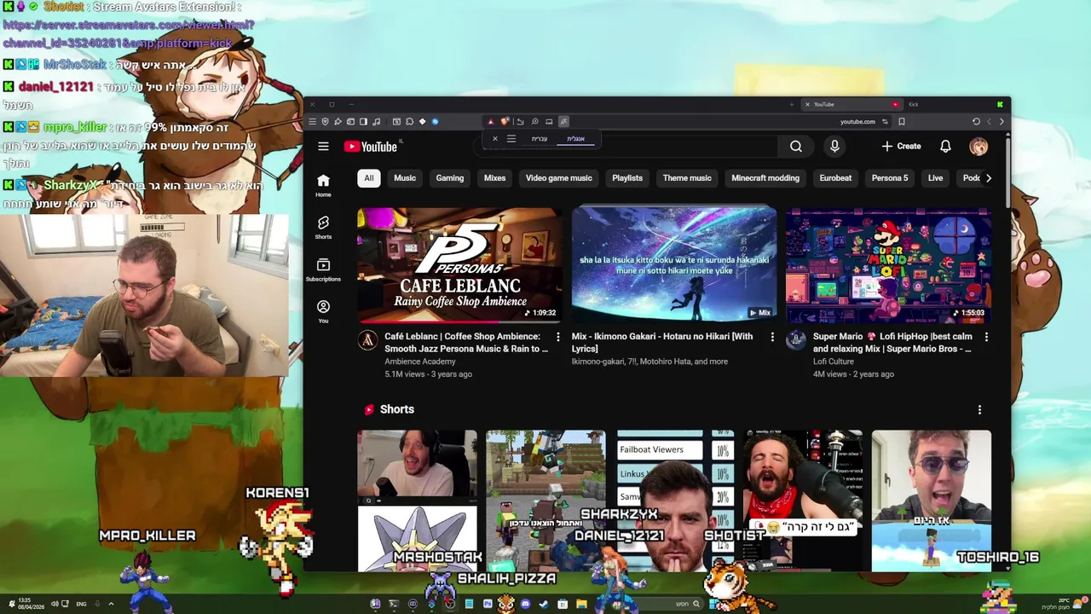1091x614 pixels.
Task: Go to Home in YouTube sidebar
Action: point(323,185)
